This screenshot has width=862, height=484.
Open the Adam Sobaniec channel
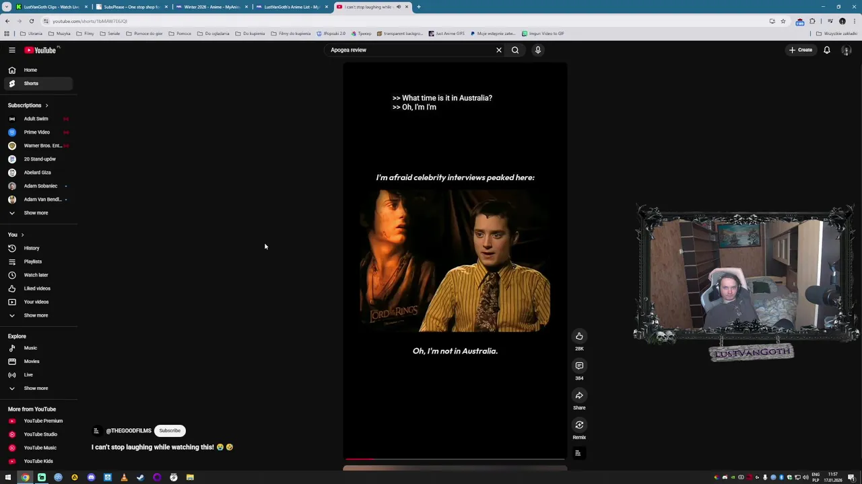[37, 186]
